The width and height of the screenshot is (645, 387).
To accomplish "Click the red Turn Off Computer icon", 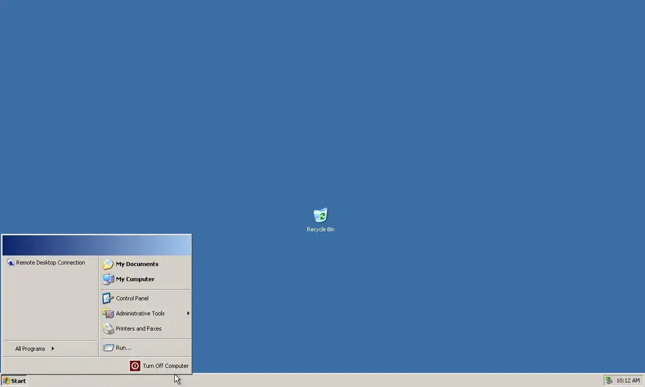I will click(135, 366).
